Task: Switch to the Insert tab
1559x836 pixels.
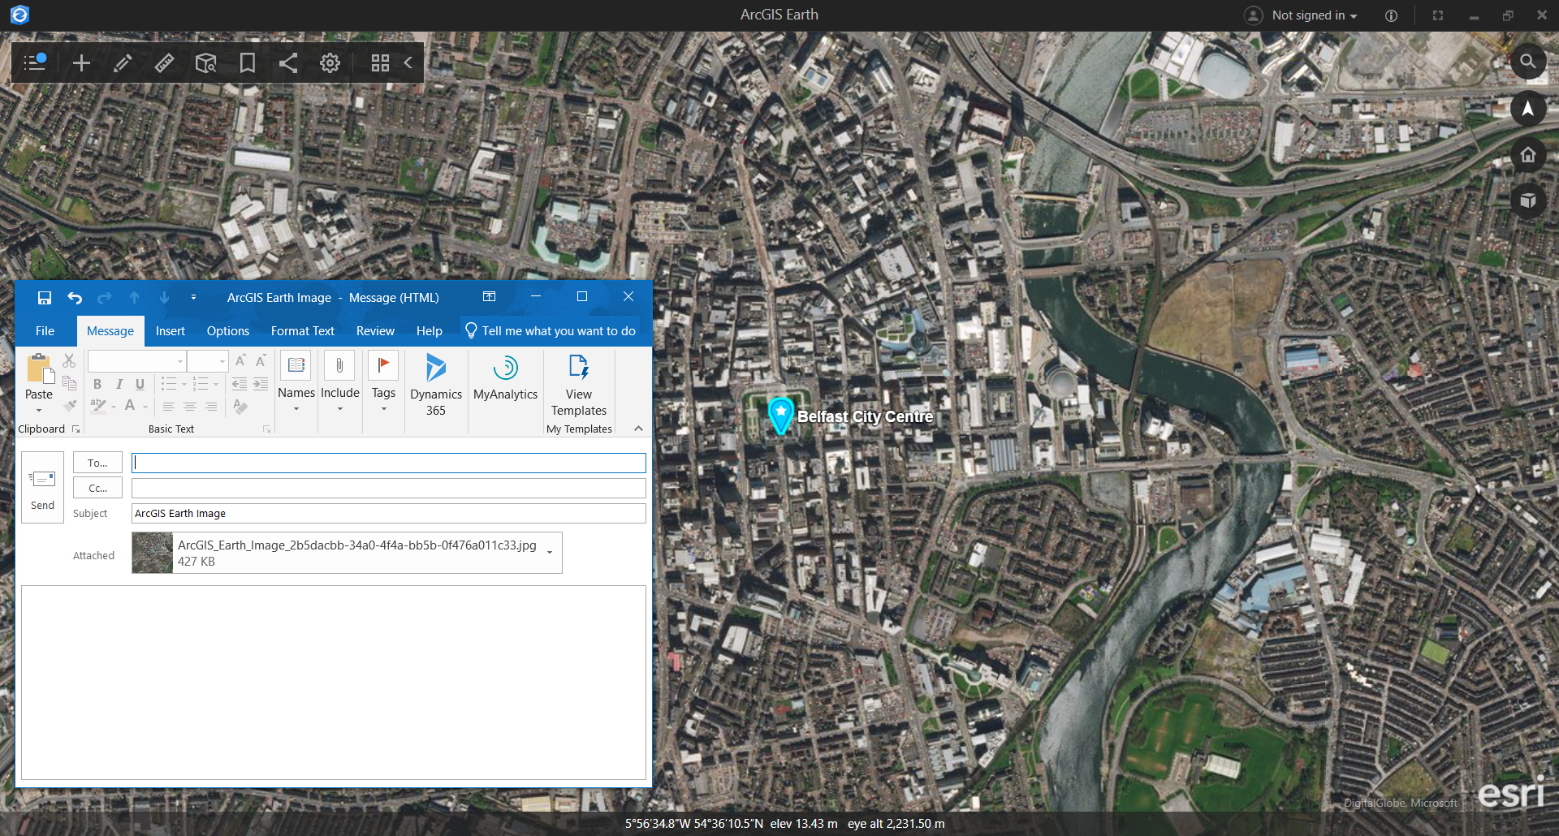Action: coord(171,331)
